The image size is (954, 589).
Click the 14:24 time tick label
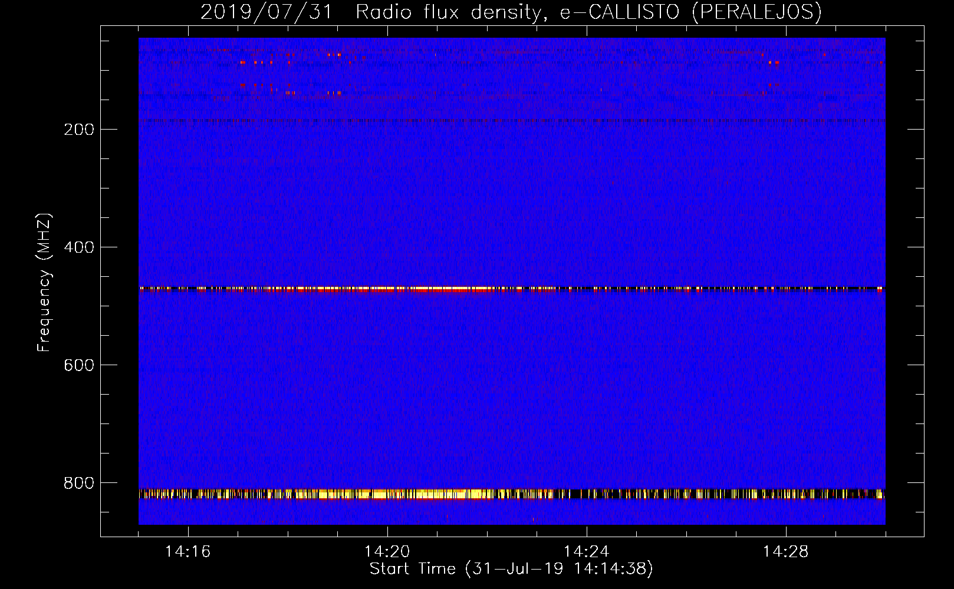586,552
